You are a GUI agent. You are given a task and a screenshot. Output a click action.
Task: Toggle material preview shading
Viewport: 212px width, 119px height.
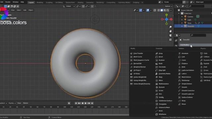coord(165,10)
